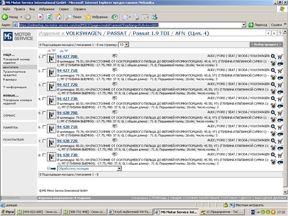Open the Справка menu
Screen dimensions: 288x216
tap(80, 9)
